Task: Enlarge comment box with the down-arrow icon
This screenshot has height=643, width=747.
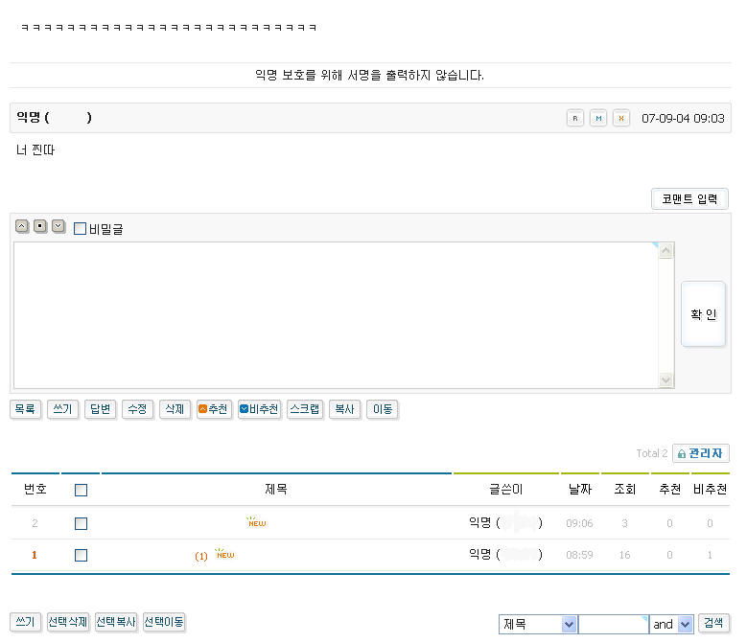Action: tap(58, 226)
